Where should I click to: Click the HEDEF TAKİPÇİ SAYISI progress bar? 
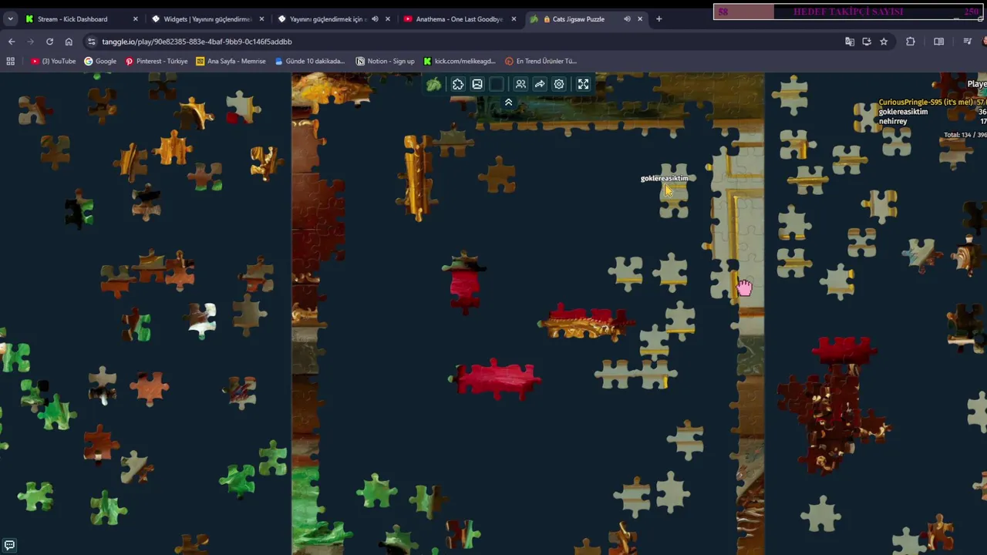848,12
